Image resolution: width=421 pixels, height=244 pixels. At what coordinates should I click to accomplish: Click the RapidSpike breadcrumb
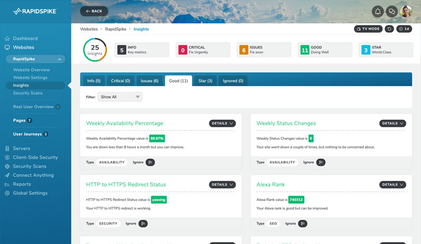(115, 29)
